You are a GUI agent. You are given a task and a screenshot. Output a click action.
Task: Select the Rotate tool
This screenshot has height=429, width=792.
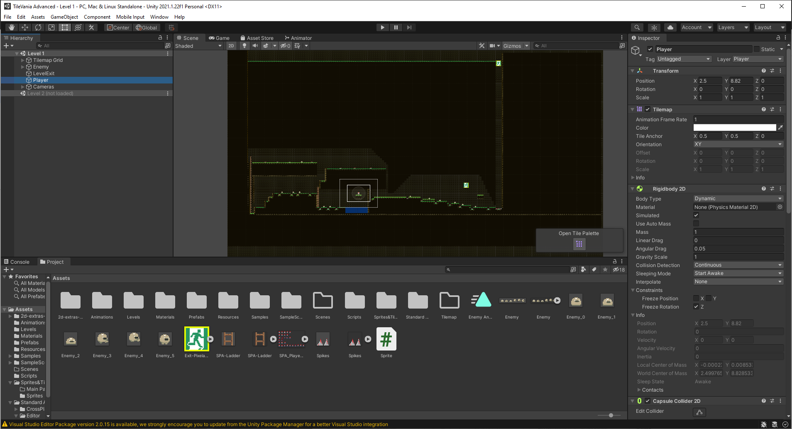38,27
